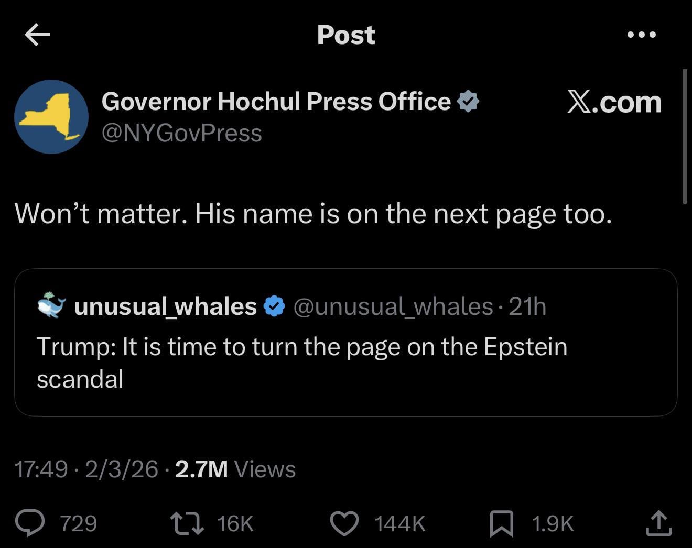This screenshot has height=548, width=692.
Task: Share the post via share icon
Action: (x=658, y=523)
